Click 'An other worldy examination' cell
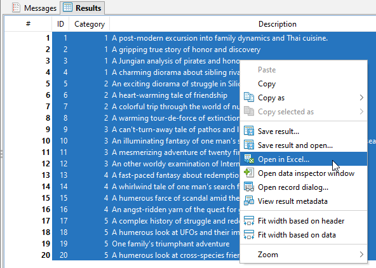 (x=175, y=164)
